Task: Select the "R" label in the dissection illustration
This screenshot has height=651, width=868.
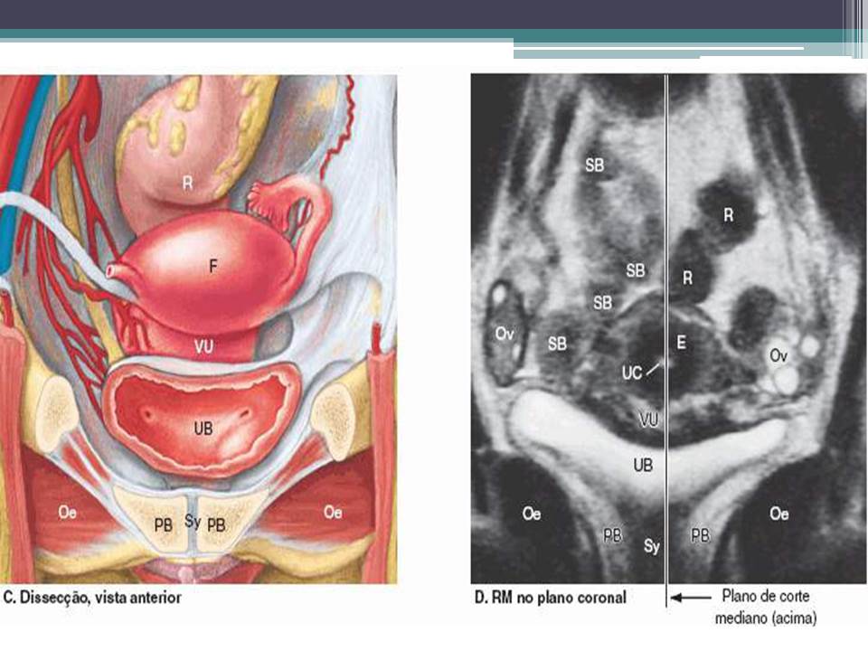Action: click(188, 184)
